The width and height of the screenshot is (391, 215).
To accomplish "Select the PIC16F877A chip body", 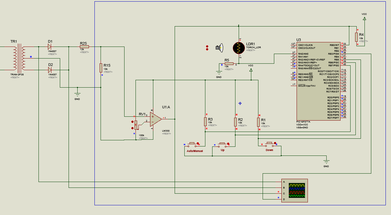I will 318,81.
